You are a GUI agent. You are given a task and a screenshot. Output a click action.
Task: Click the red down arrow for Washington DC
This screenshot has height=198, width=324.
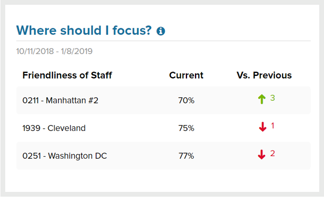tap(262, 155)
